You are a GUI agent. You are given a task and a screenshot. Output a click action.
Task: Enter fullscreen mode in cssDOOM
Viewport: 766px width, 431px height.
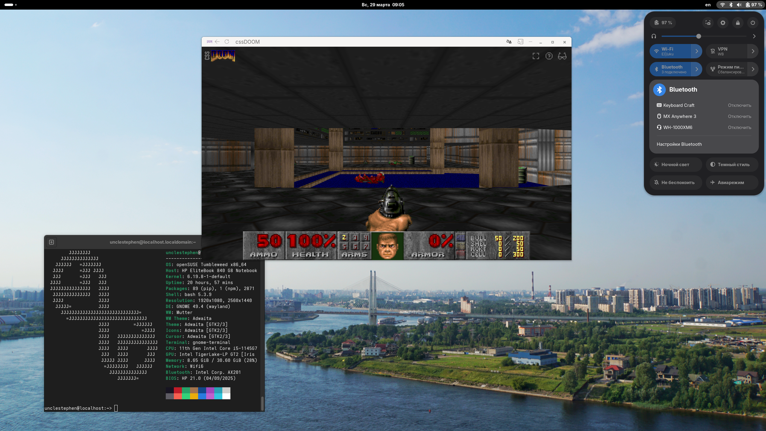tap(536, 56)
